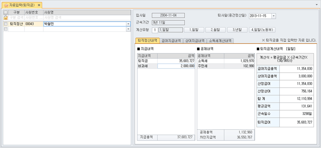Screen dimensions: 321x148
Task: Switch to the 소득세계산내역 tab
Action: tap(220, 41)
